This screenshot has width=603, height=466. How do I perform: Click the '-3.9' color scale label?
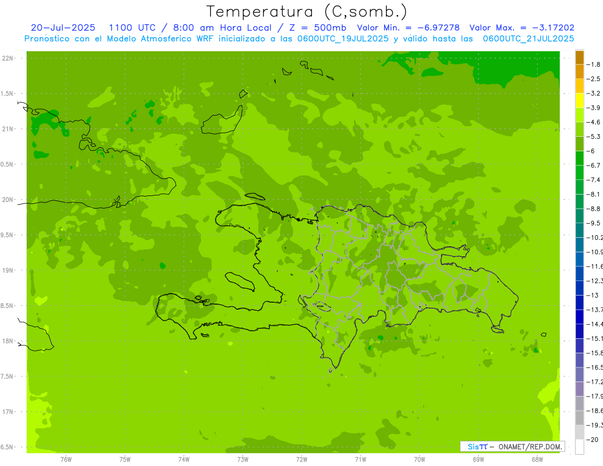tap(594, 108)
